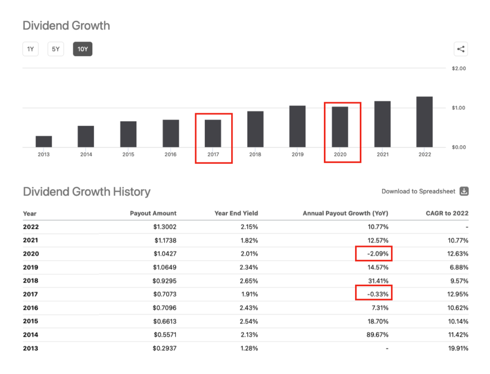Select the 1Y time range
490x374 pixels.
[x=31, y=49]
